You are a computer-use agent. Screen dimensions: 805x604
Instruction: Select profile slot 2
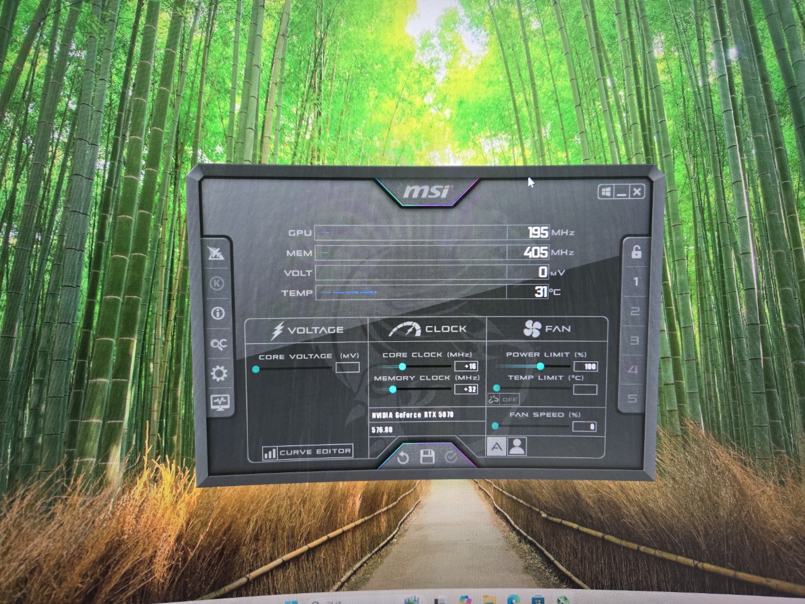coord(635,311)
